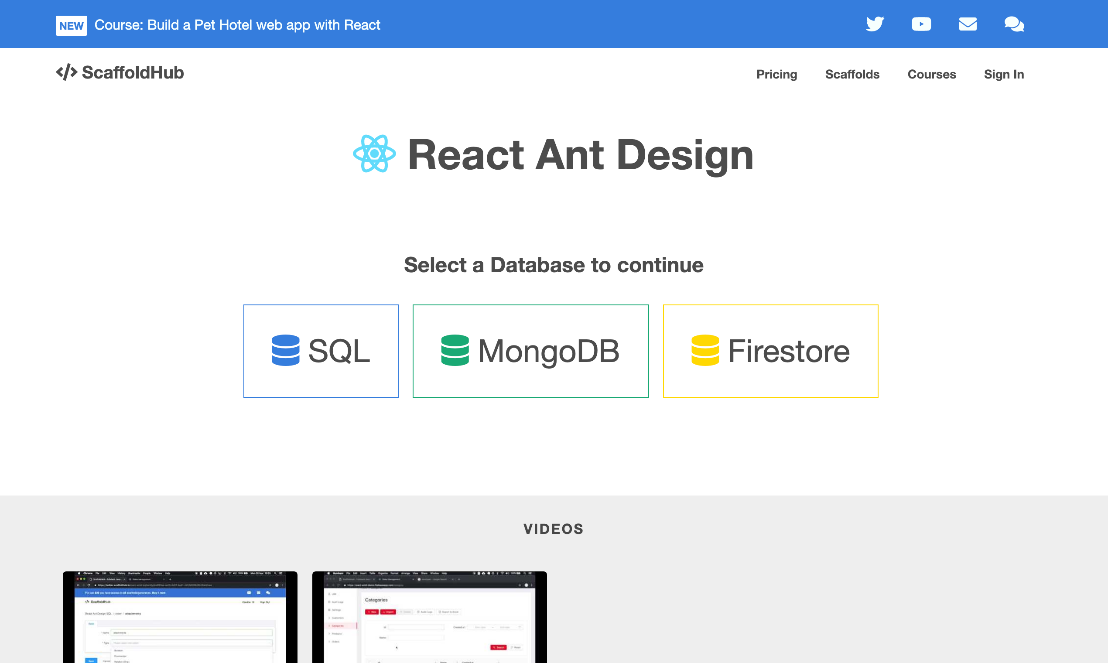Open the Pricing menu item

click(776, 74)
